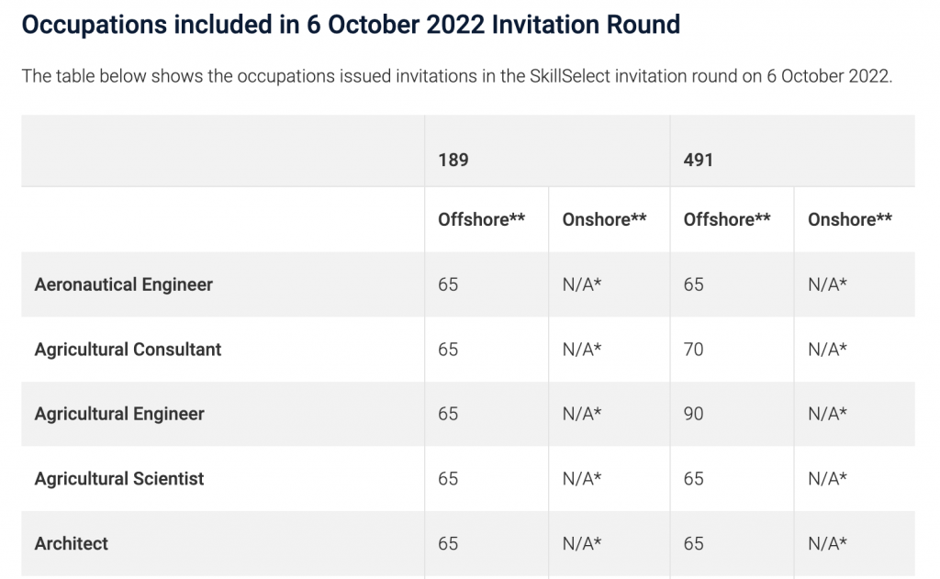This screenshot has height=579, width=940.
Task: Click the intro paragraph about SkillSelect invitations
Action: pyautogui.click(x=456, y=76)
